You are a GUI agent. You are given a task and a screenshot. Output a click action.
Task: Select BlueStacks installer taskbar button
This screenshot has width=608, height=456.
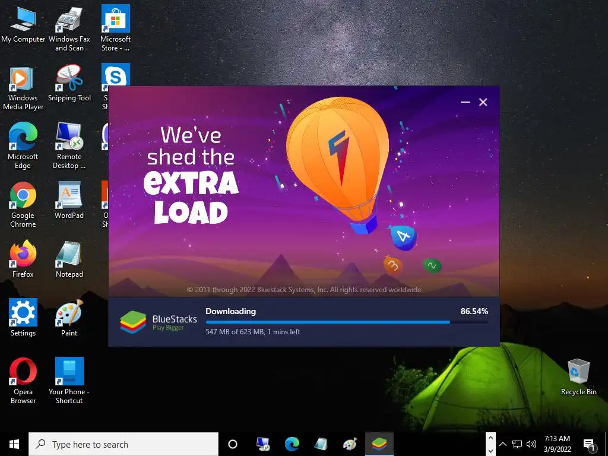pyautogui.click(x=379, y=444)
